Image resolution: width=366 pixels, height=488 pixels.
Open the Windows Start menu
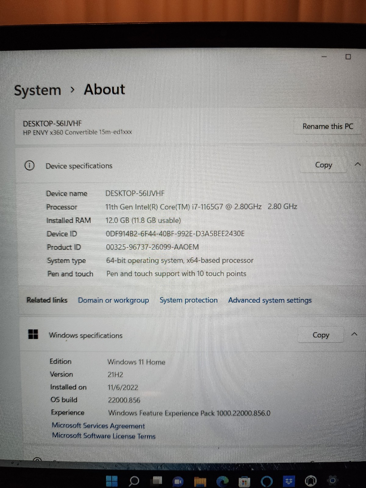pos(112,481)
